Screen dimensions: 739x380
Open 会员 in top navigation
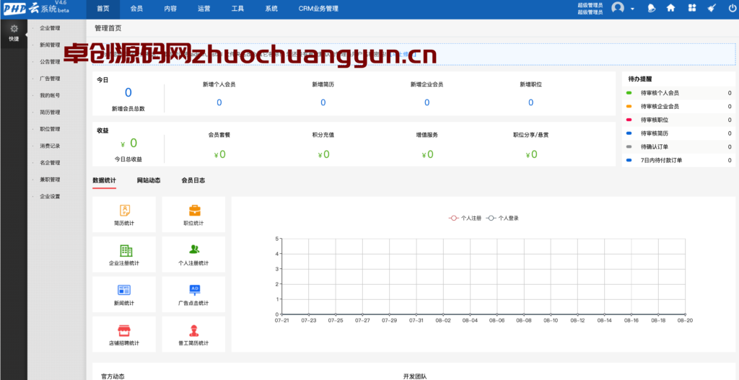(136, 9)
